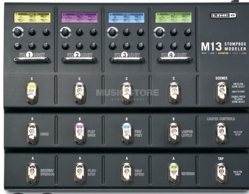Stomp the FX 3 Unit C footswitch
Screen dimensions: 249x194
127,93
